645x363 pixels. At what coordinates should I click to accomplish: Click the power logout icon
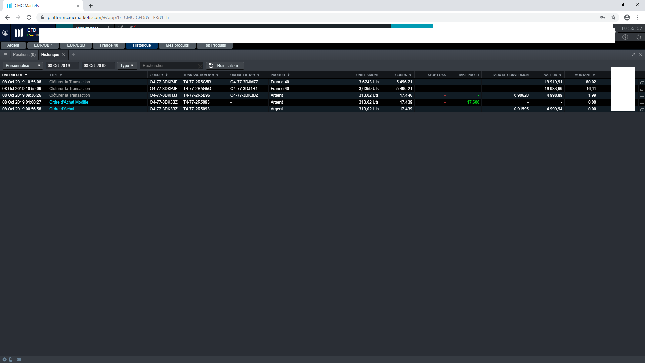[639, 37]
